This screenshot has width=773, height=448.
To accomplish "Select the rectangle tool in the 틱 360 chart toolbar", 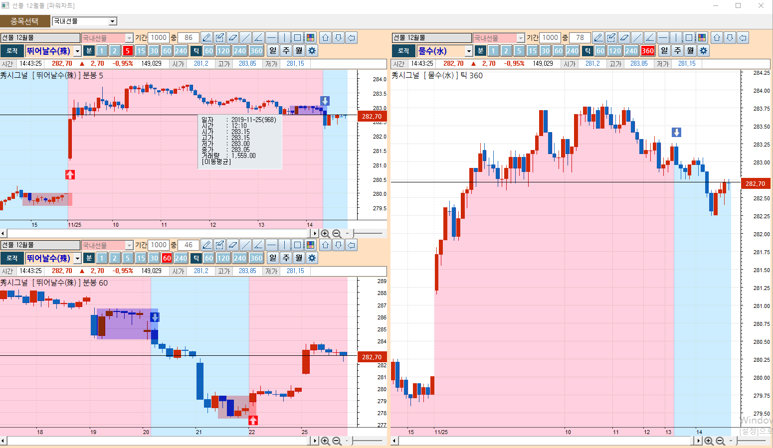I will pyautogui.click(x=689, y=38).
